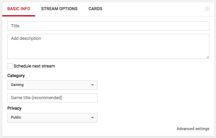The width and height of the screenshot is (216, 138).
Task: Focus the Title input field
Action: (108, 26)
